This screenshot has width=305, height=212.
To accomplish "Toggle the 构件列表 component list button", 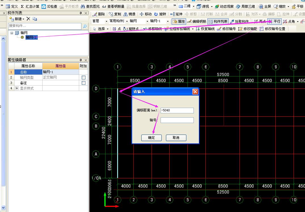I will pyautogui.click(x=218, y=21).
